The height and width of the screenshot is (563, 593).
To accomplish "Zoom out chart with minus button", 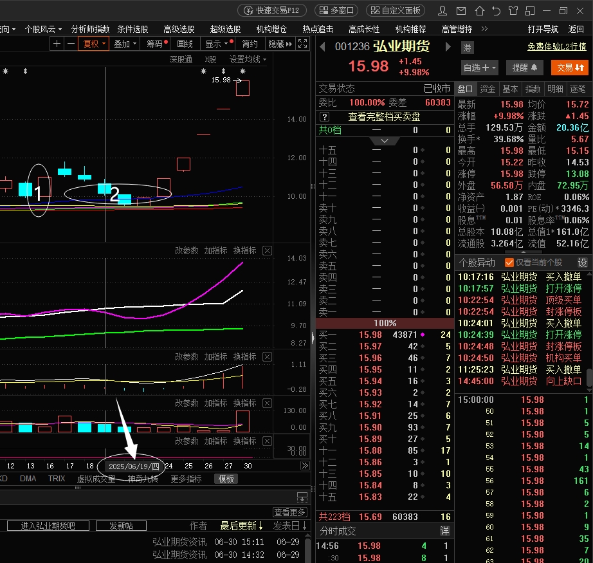I will (x=71, y=44).
